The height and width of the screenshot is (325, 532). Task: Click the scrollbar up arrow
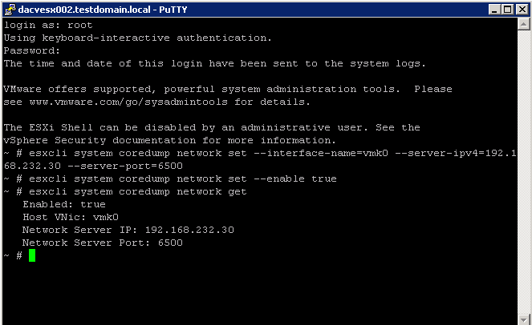523,24
